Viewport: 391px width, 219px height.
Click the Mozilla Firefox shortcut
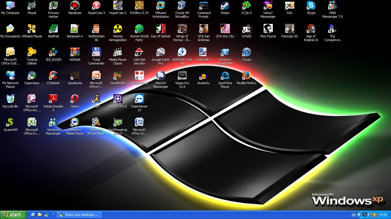pyautogui.click(x=246, y=76)
